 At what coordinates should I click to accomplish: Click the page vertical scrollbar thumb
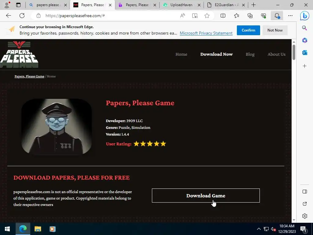(x=294, y=52)
